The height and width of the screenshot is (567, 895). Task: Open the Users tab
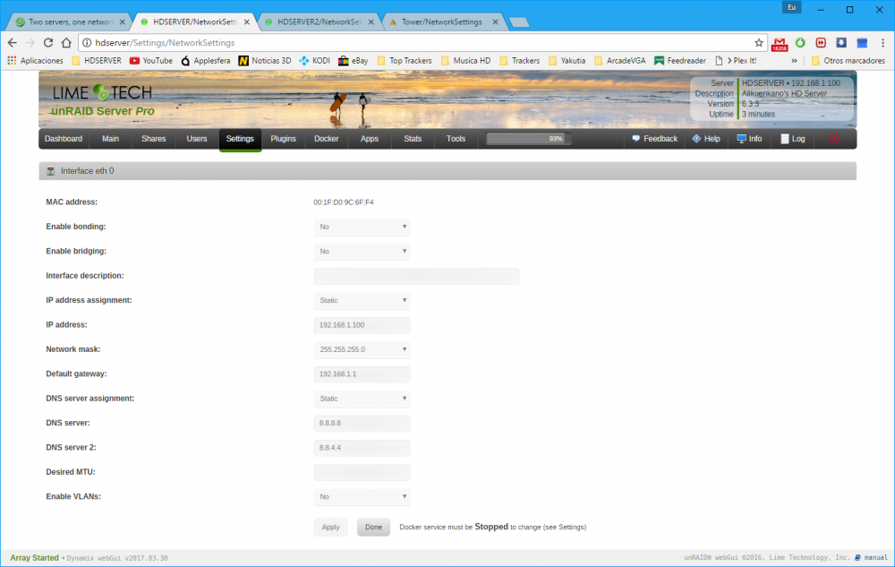[x=197, y=139]
